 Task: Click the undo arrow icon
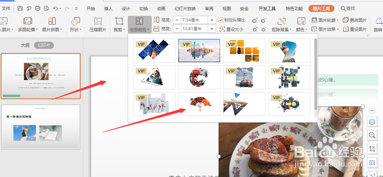click(56, 8)
